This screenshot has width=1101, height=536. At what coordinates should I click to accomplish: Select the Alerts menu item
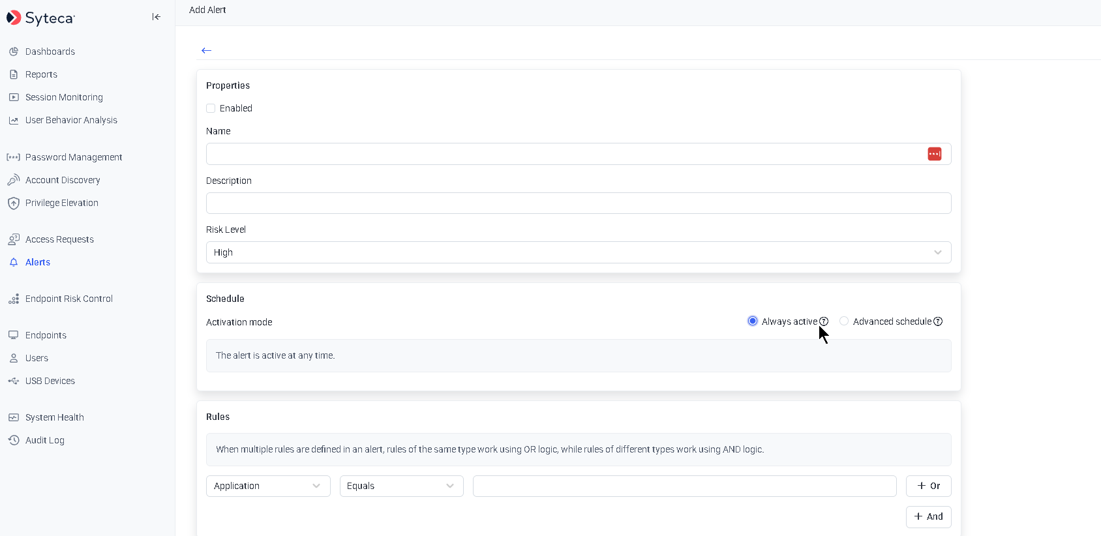(38, 262)
